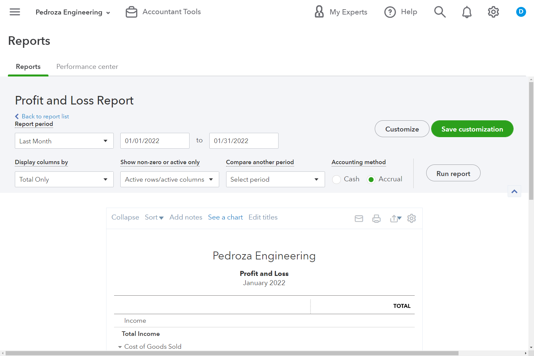Open the Sort dropdown
The image size is (534, 356).
pyautogui.click(x=154, y=217)
